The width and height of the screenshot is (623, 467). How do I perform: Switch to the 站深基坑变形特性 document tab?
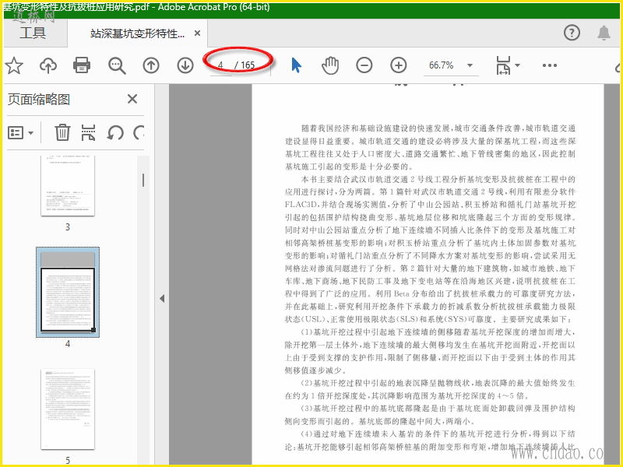[137, 33]
